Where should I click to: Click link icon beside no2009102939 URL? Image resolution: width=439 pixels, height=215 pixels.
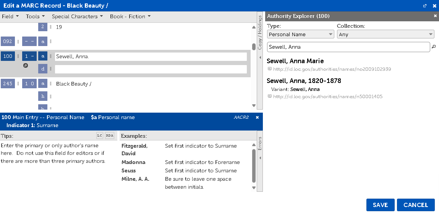click(x=270, y=69)
